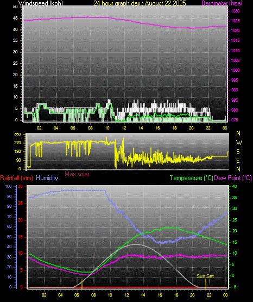Viewport: 253px width, 302px height.
Task: Click barometer axis value 985
Action: pos(235,100)
